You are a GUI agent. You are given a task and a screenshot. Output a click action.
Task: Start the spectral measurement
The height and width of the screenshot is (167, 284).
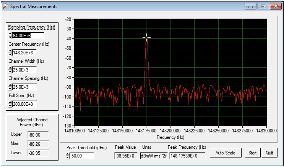click(x=252, y=153)
